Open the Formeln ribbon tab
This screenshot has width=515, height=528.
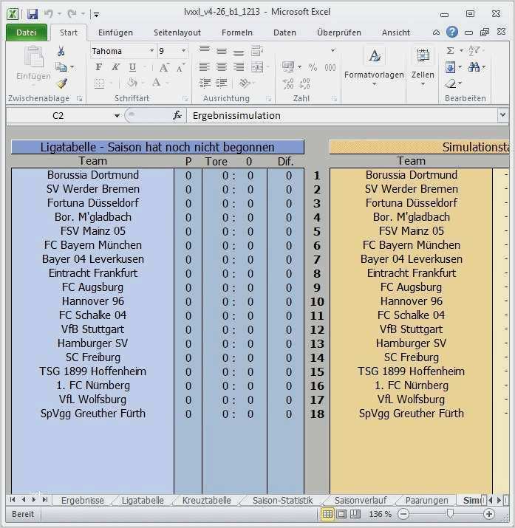pyautogui.click(x=236, y=32)
